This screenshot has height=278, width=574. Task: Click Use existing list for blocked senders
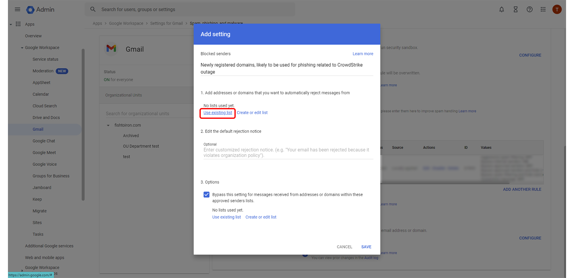tap(218, 113)
